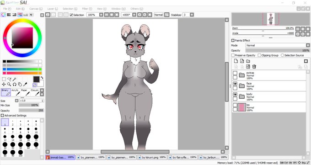Image resolution: width=311 pixels, height=165 pixels.
Task: Select the Rotate view tool
Action: click(15, 85)
